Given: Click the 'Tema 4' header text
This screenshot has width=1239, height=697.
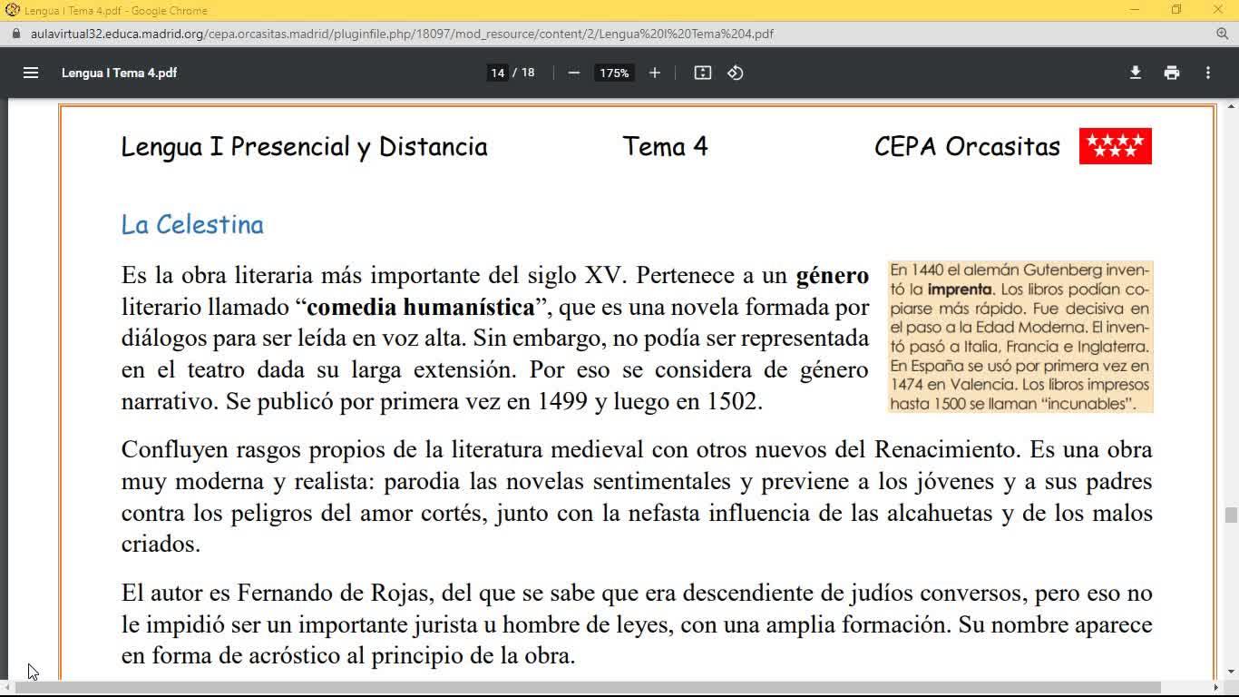Looking at the screenshot, I should click(665, 146).
